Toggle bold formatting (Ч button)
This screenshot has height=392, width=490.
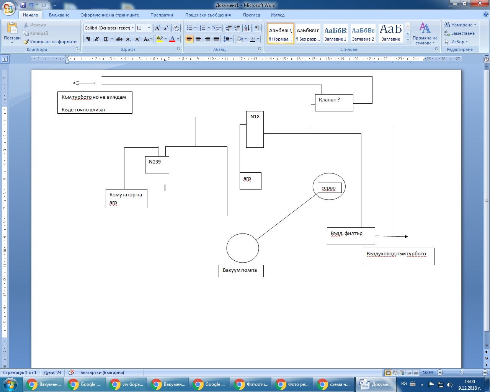(88, 39)
